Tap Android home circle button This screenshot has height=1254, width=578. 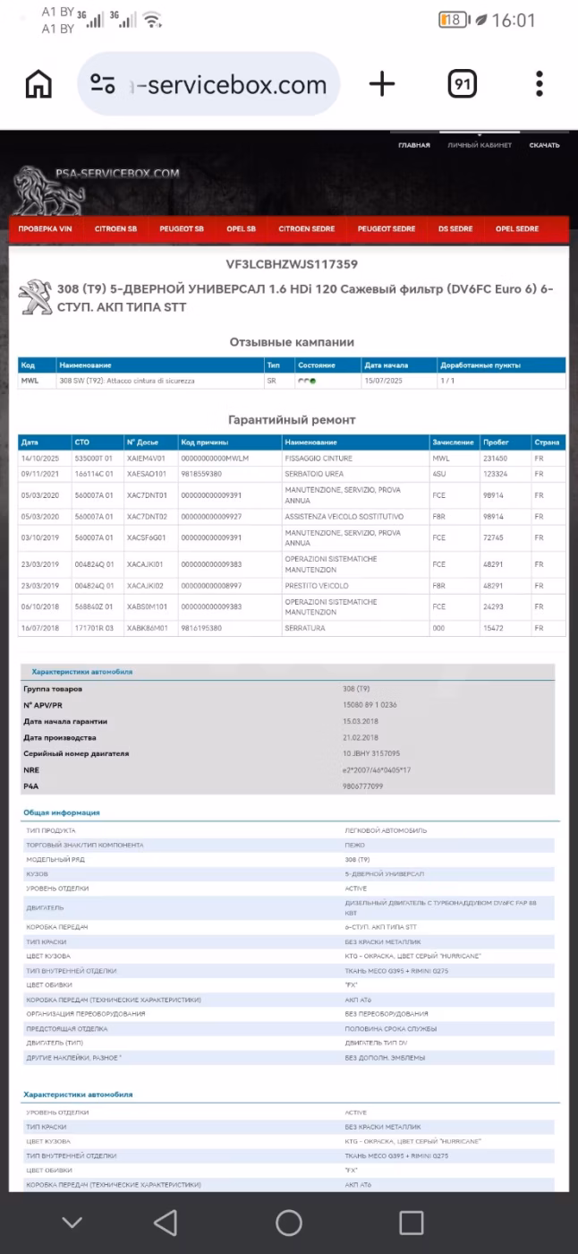(289, 1222)
